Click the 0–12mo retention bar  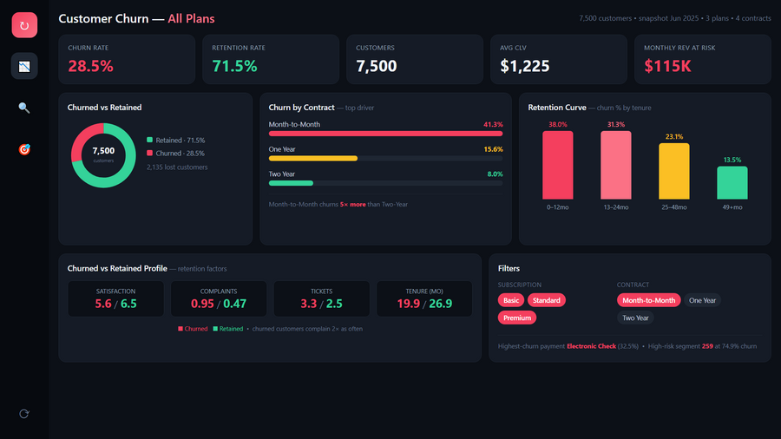point(558,165)
